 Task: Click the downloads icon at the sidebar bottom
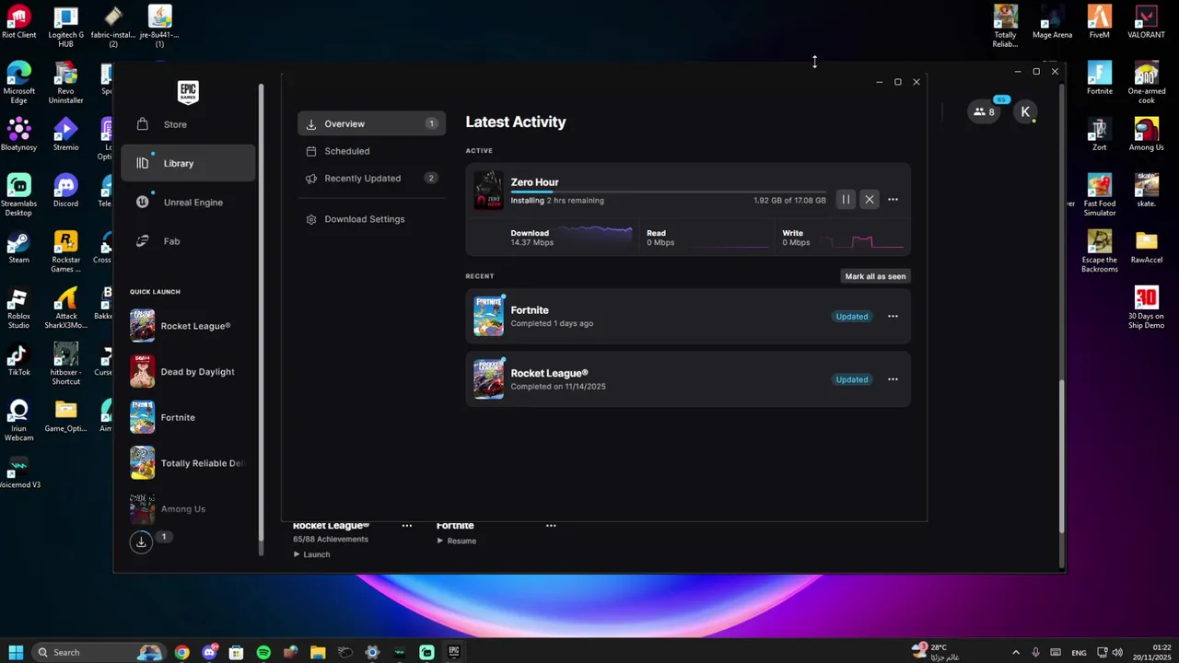point(141,541)
